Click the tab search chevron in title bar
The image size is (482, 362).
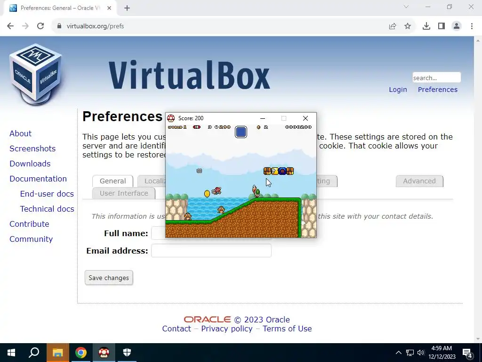click(406, 7)
